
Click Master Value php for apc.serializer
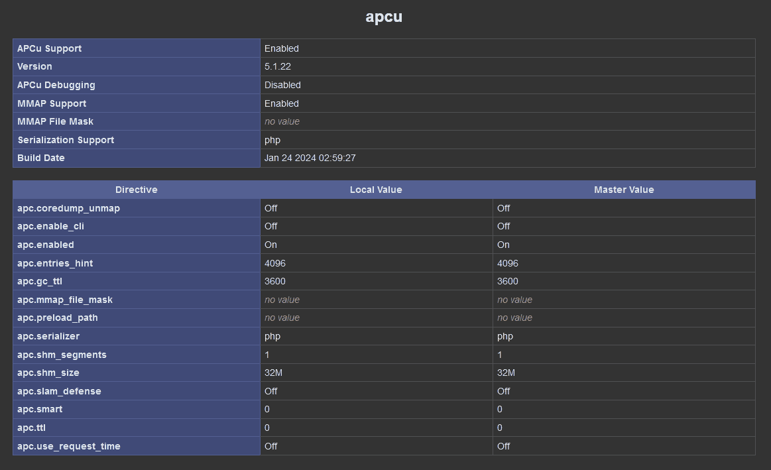(x=505, y=337)
